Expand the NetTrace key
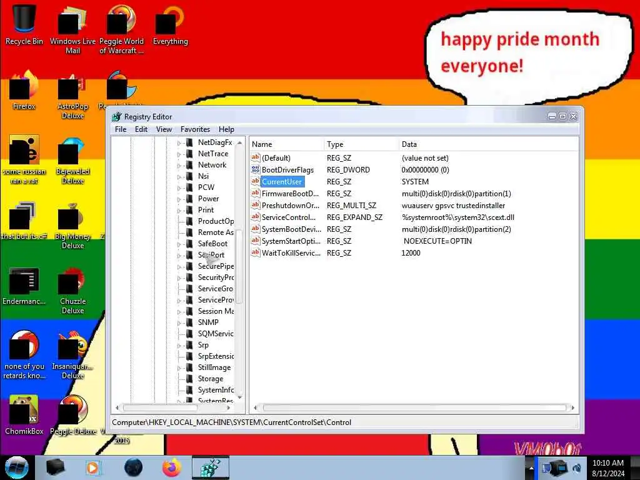Image resolution: width=640 pixels, height=480 pixels. point(179,155)
